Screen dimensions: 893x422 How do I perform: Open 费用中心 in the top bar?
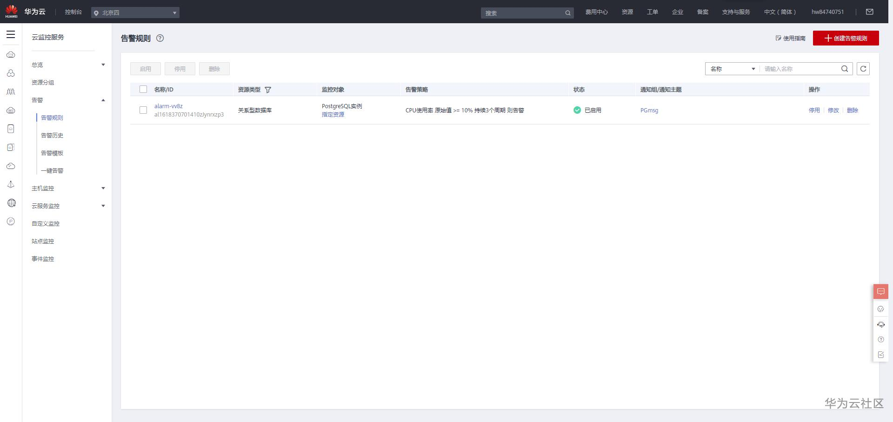(596, 12)
